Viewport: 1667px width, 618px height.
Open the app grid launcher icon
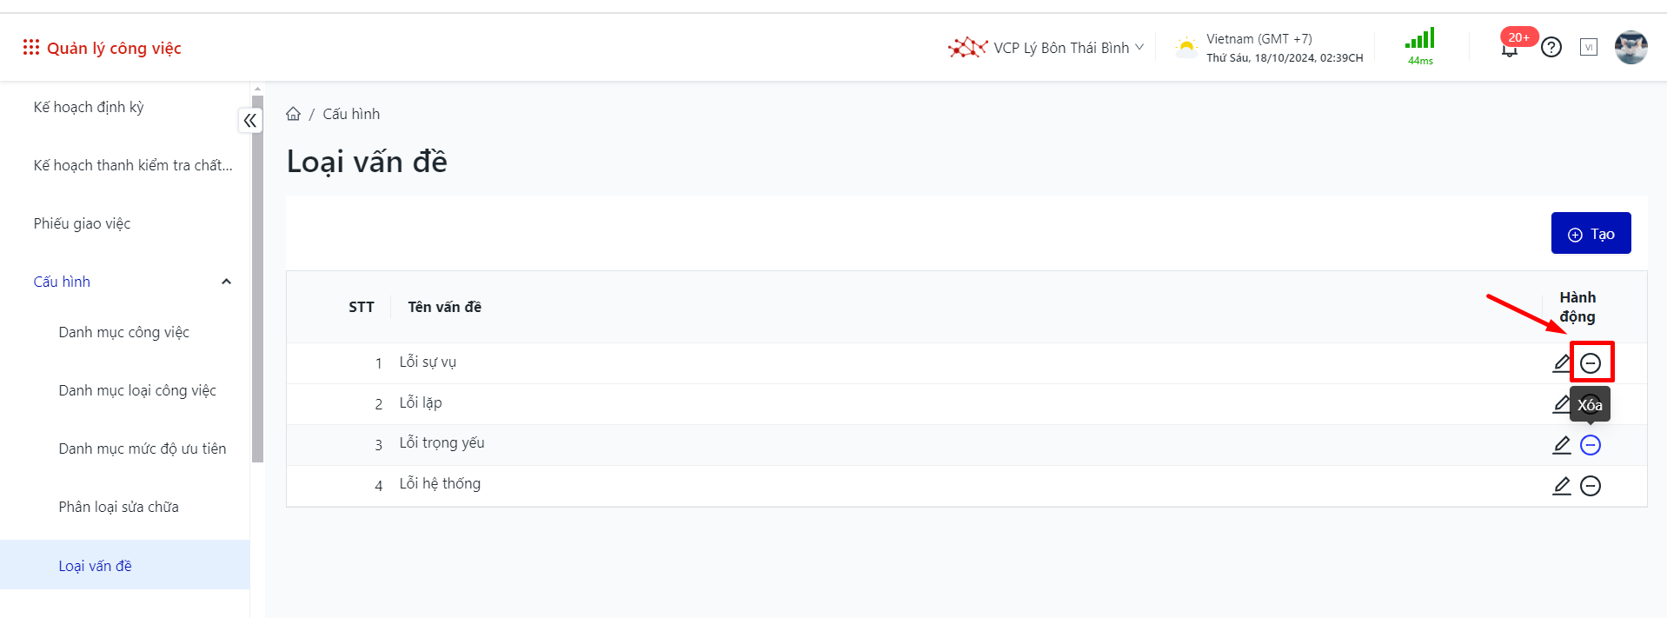[31, 47]
